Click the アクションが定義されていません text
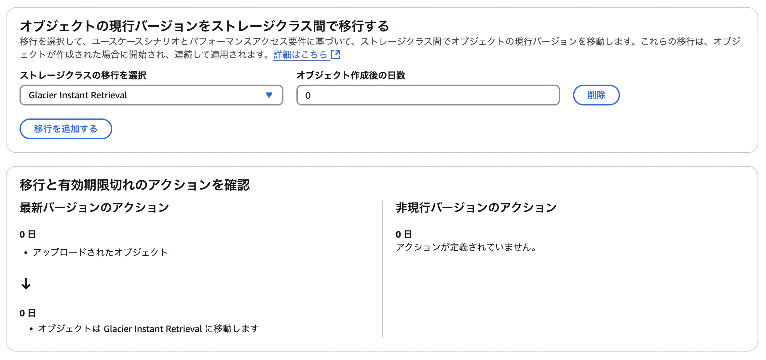The image size is (766, 360). click(x=466, y=247)
